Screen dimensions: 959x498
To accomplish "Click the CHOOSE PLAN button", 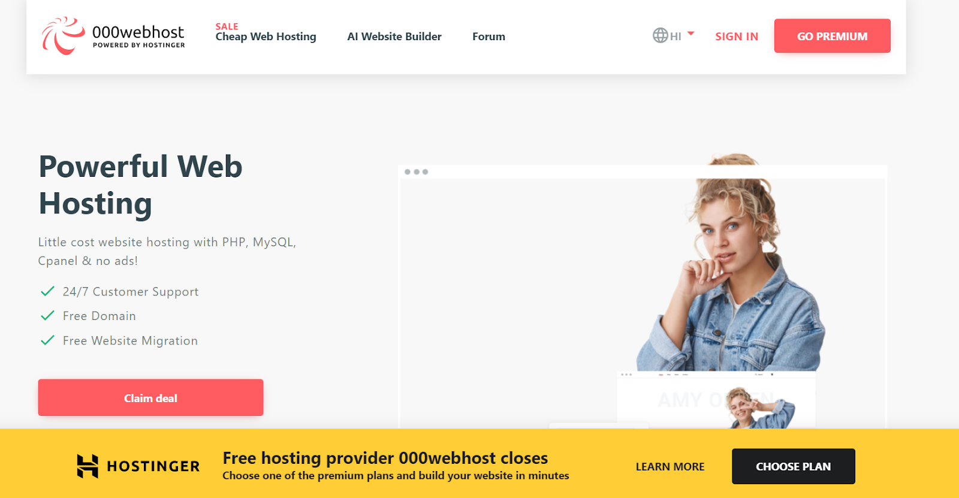I will [x=793, y=466].
